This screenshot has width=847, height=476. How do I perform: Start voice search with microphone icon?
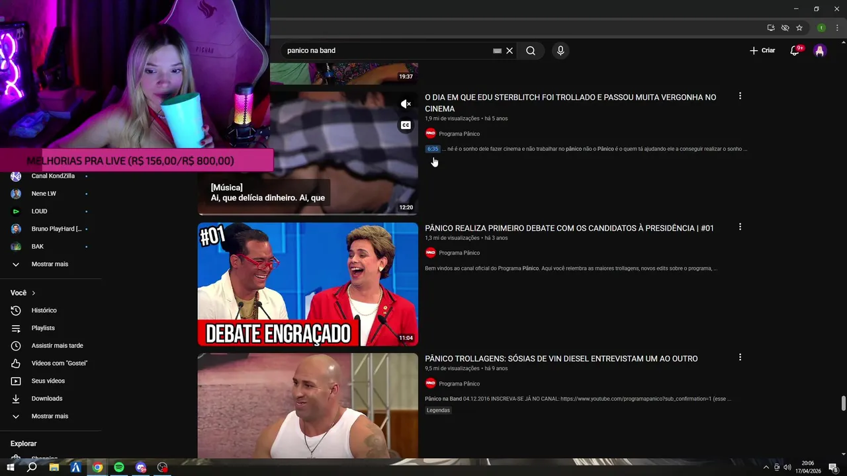[x=560, y=51]
